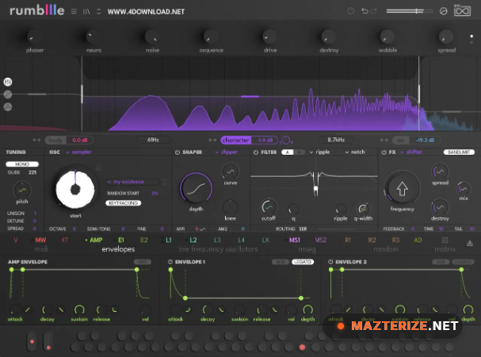Click the body gain value 0.0 dB
The height and width of the screenshot is (357, 481).
pyautogui.click(x=80, y=140)
